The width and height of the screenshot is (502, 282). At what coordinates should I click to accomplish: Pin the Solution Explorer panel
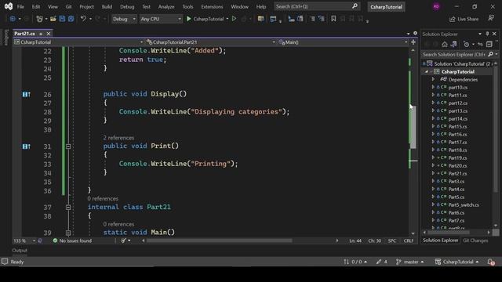[487, 34]
